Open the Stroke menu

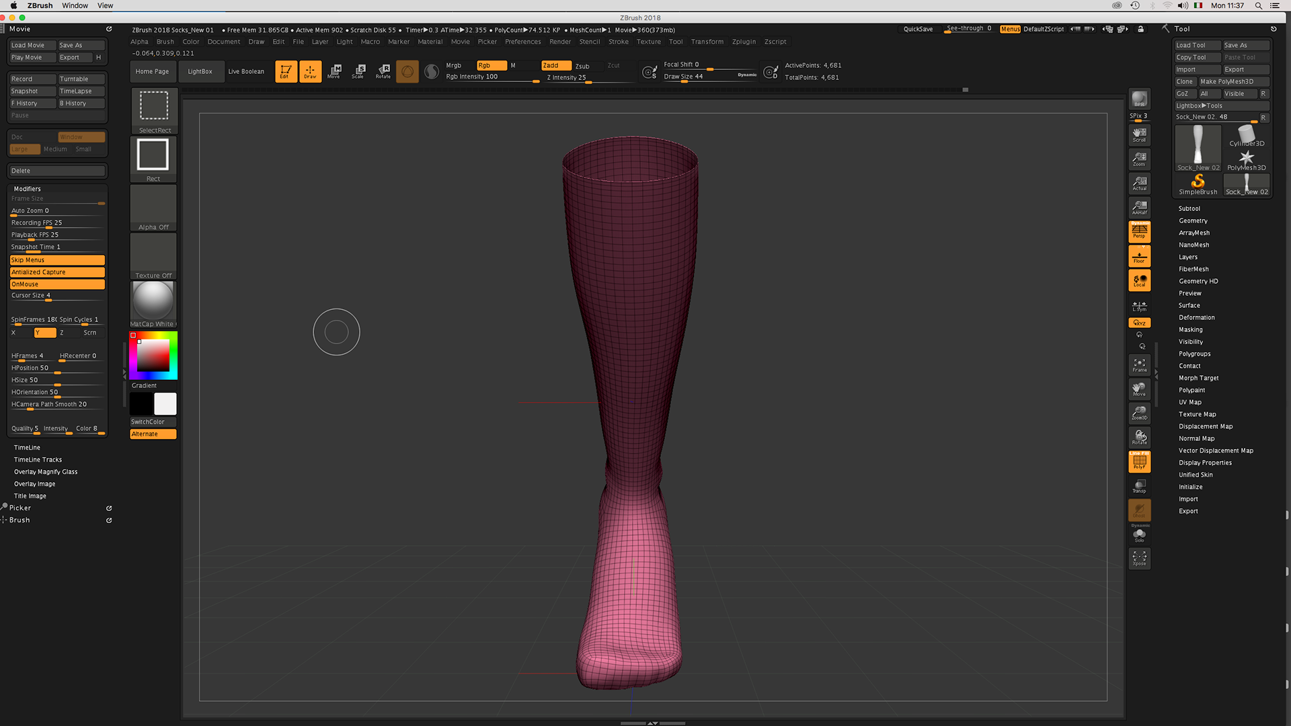(x=618, y=42)
